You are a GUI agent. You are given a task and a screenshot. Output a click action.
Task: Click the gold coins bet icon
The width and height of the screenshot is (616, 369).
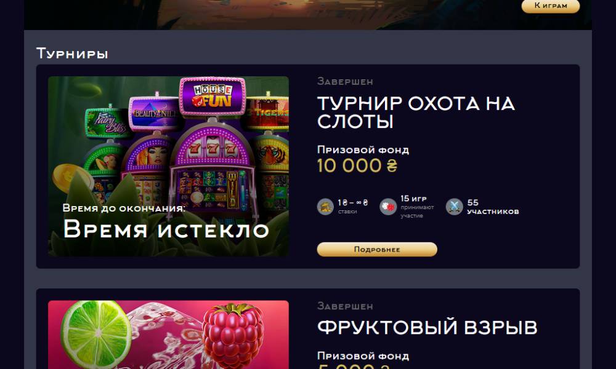(x=325, y=207)
